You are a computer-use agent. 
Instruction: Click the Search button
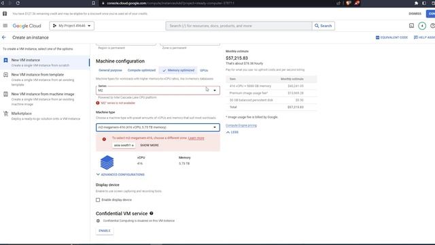(x=324, y=26)
